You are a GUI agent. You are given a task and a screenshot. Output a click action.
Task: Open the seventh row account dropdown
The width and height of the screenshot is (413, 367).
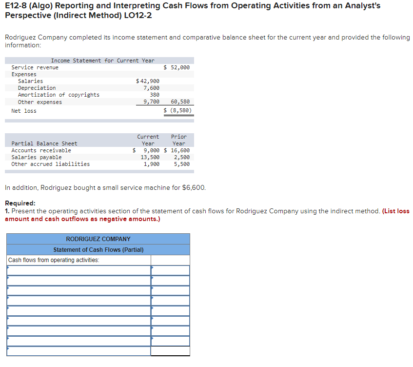[78, 330]
